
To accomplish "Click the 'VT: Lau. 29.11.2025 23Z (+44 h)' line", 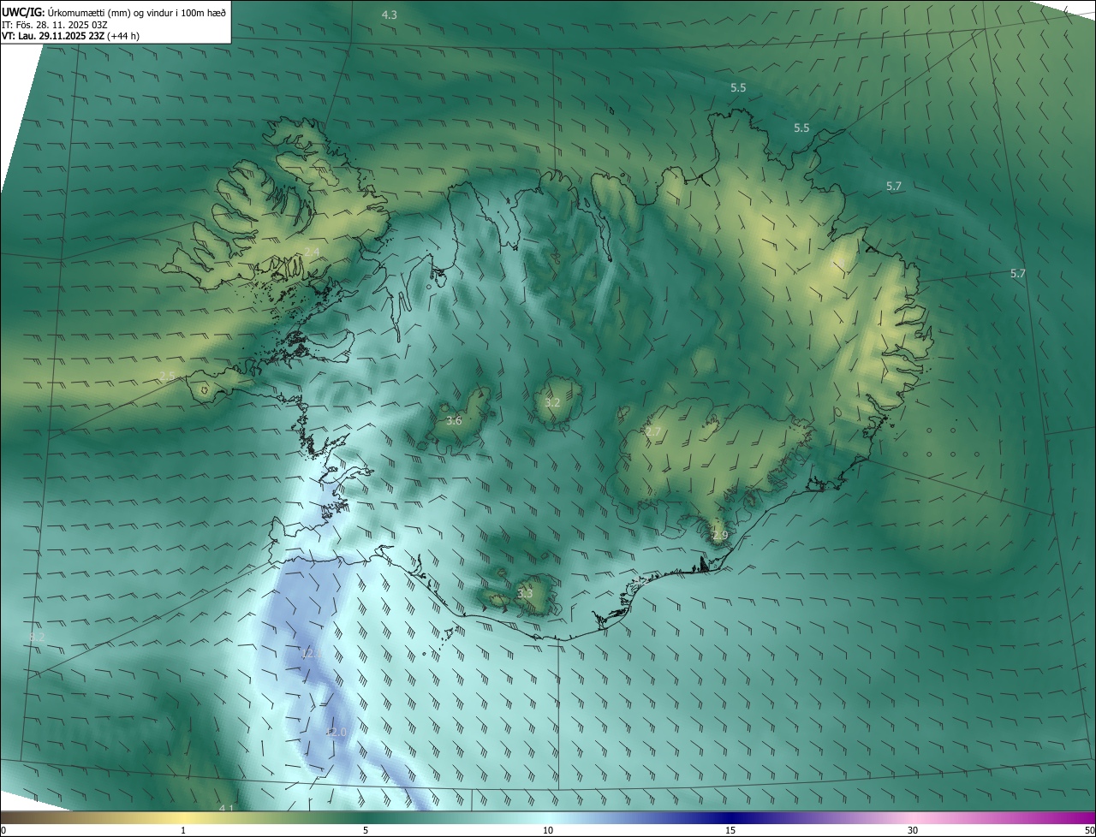I will 71,36.
